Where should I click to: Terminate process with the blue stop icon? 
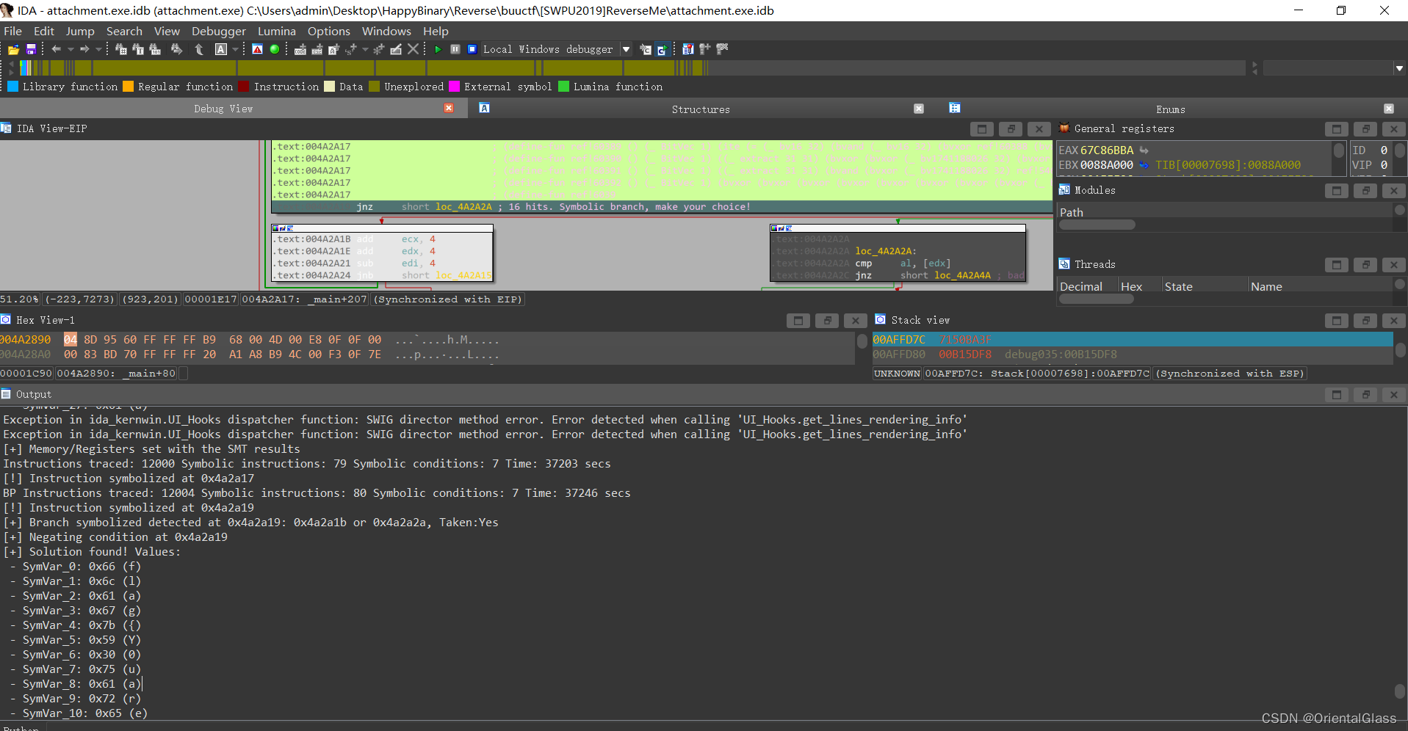coord(472,49)
